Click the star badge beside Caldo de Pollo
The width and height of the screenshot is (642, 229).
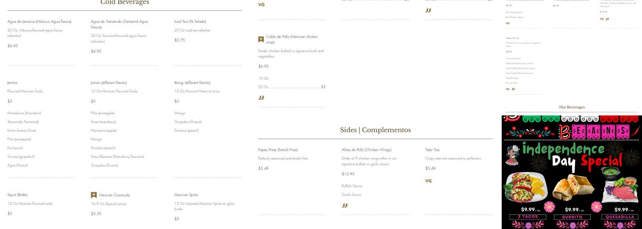click(261, 39)
